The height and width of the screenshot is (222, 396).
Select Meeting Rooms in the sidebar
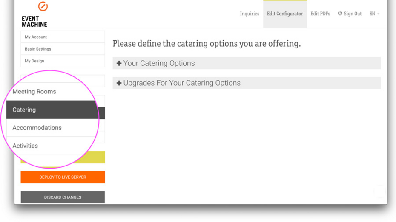[x=34, y=92]
